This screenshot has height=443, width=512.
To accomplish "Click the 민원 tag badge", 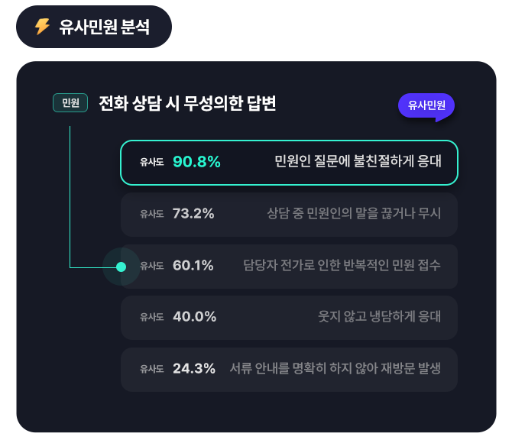I will [x=70, y=103].
